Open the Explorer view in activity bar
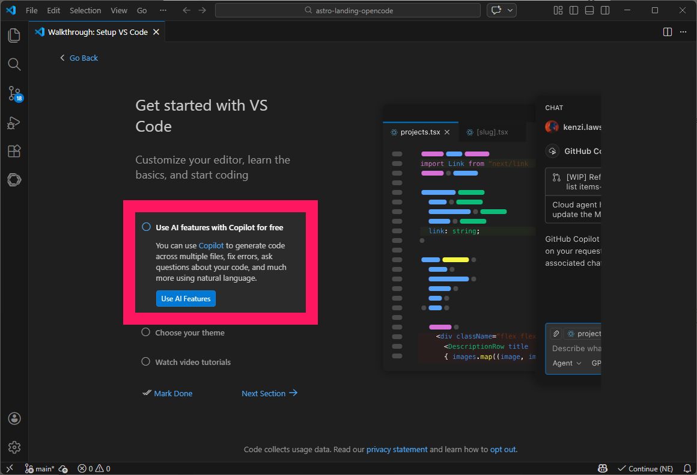The image size is (697, 475). [x=14, y=35]
